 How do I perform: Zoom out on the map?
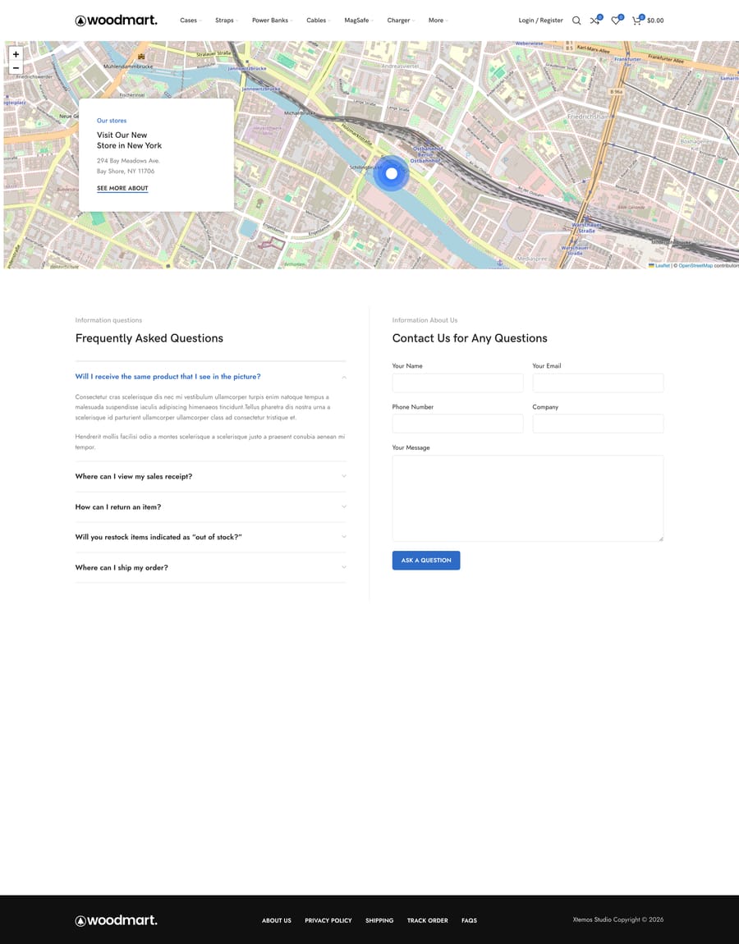(x=16, y=68)
